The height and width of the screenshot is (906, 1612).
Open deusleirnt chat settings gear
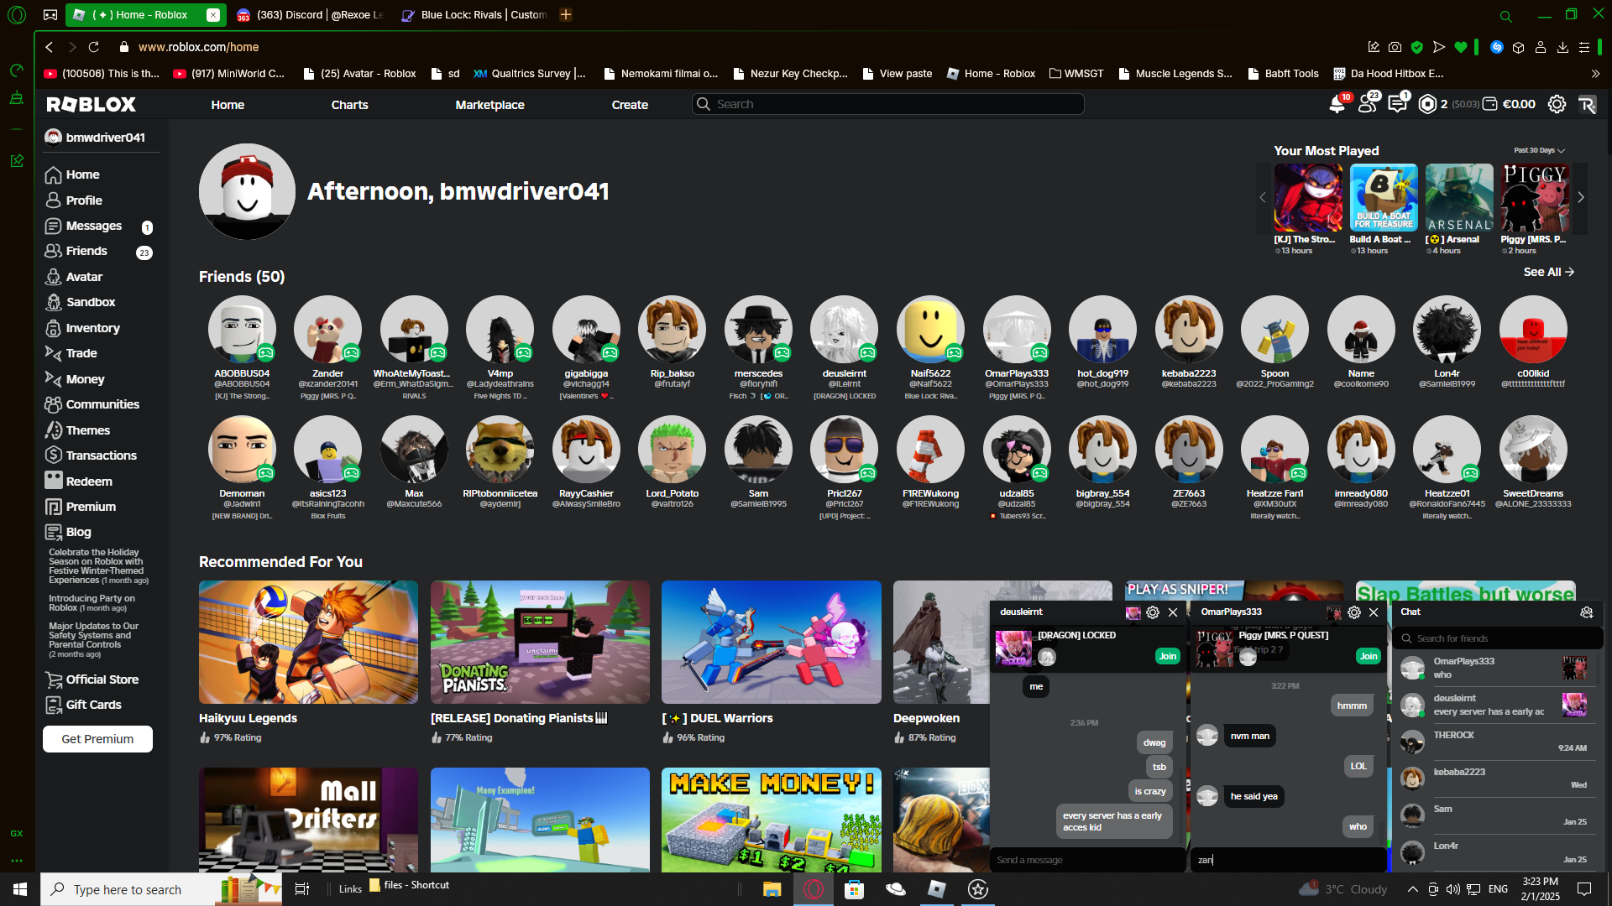[x=1153, y=612]
